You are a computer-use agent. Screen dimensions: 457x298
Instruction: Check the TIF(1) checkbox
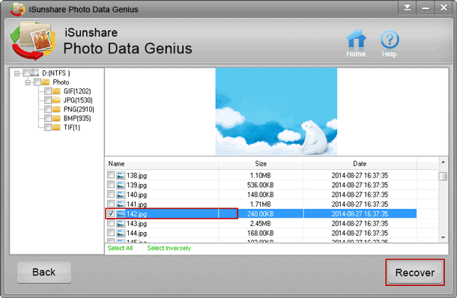point(48,127)
